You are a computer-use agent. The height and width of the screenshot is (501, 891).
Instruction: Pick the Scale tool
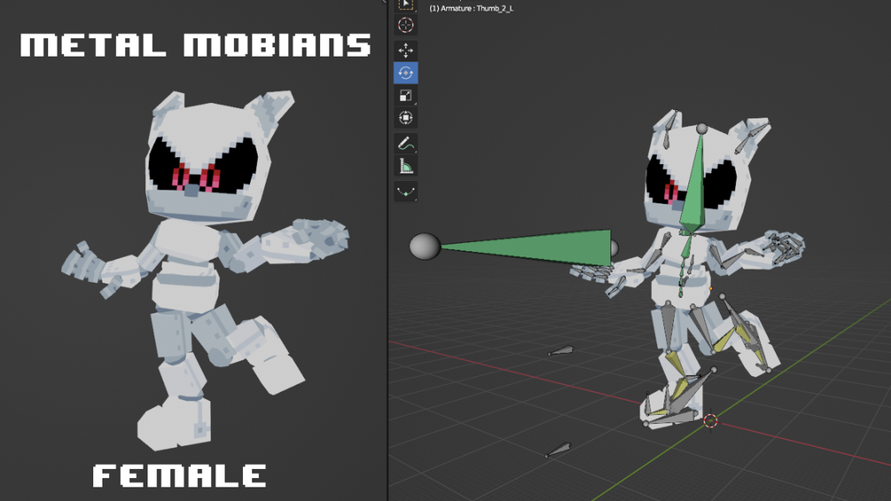(x=406, y=96)
